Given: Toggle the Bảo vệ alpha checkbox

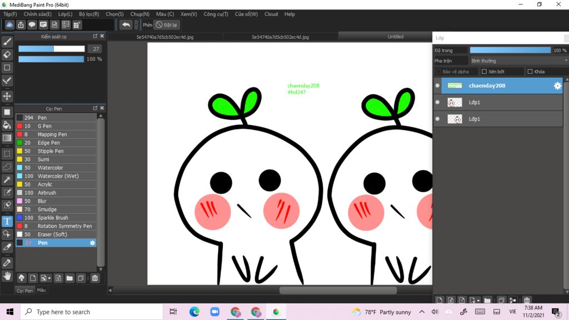Looking at the screenshot, I should tap(438, 72).
